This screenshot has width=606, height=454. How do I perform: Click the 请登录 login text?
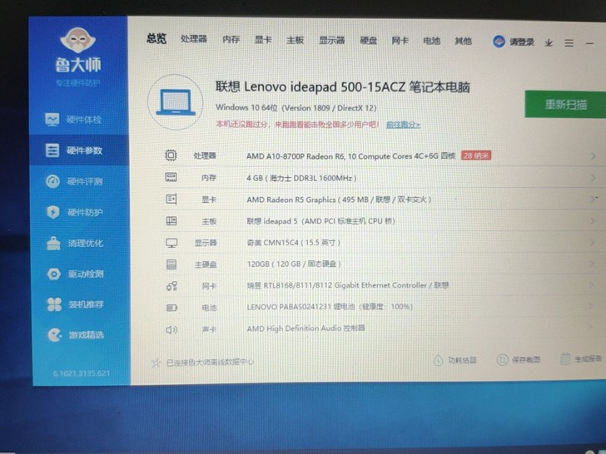pyautogui.click(x=522, y=42)
